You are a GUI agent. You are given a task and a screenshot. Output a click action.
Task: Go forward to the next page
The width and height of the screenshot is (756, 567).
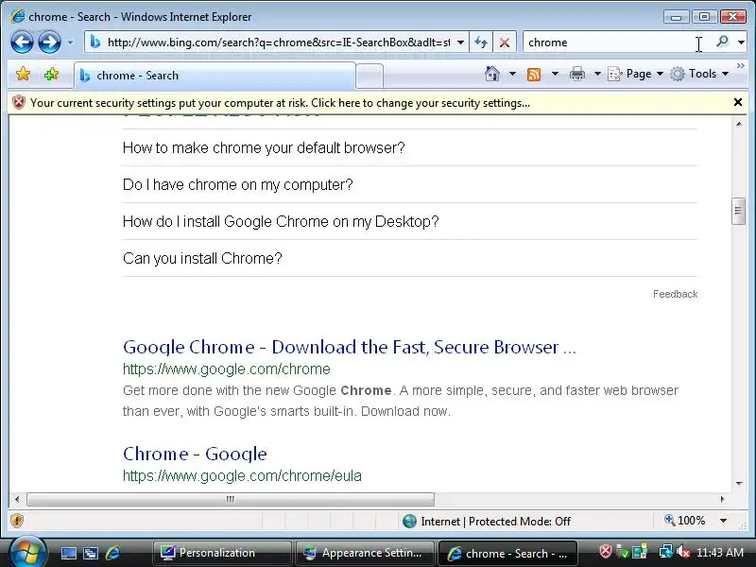[x=49, y=43]
